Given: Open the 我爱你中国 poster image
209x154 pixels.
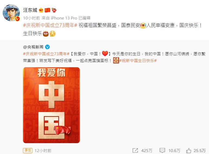Looking at the screenshot, I should [x=51, y=105].
